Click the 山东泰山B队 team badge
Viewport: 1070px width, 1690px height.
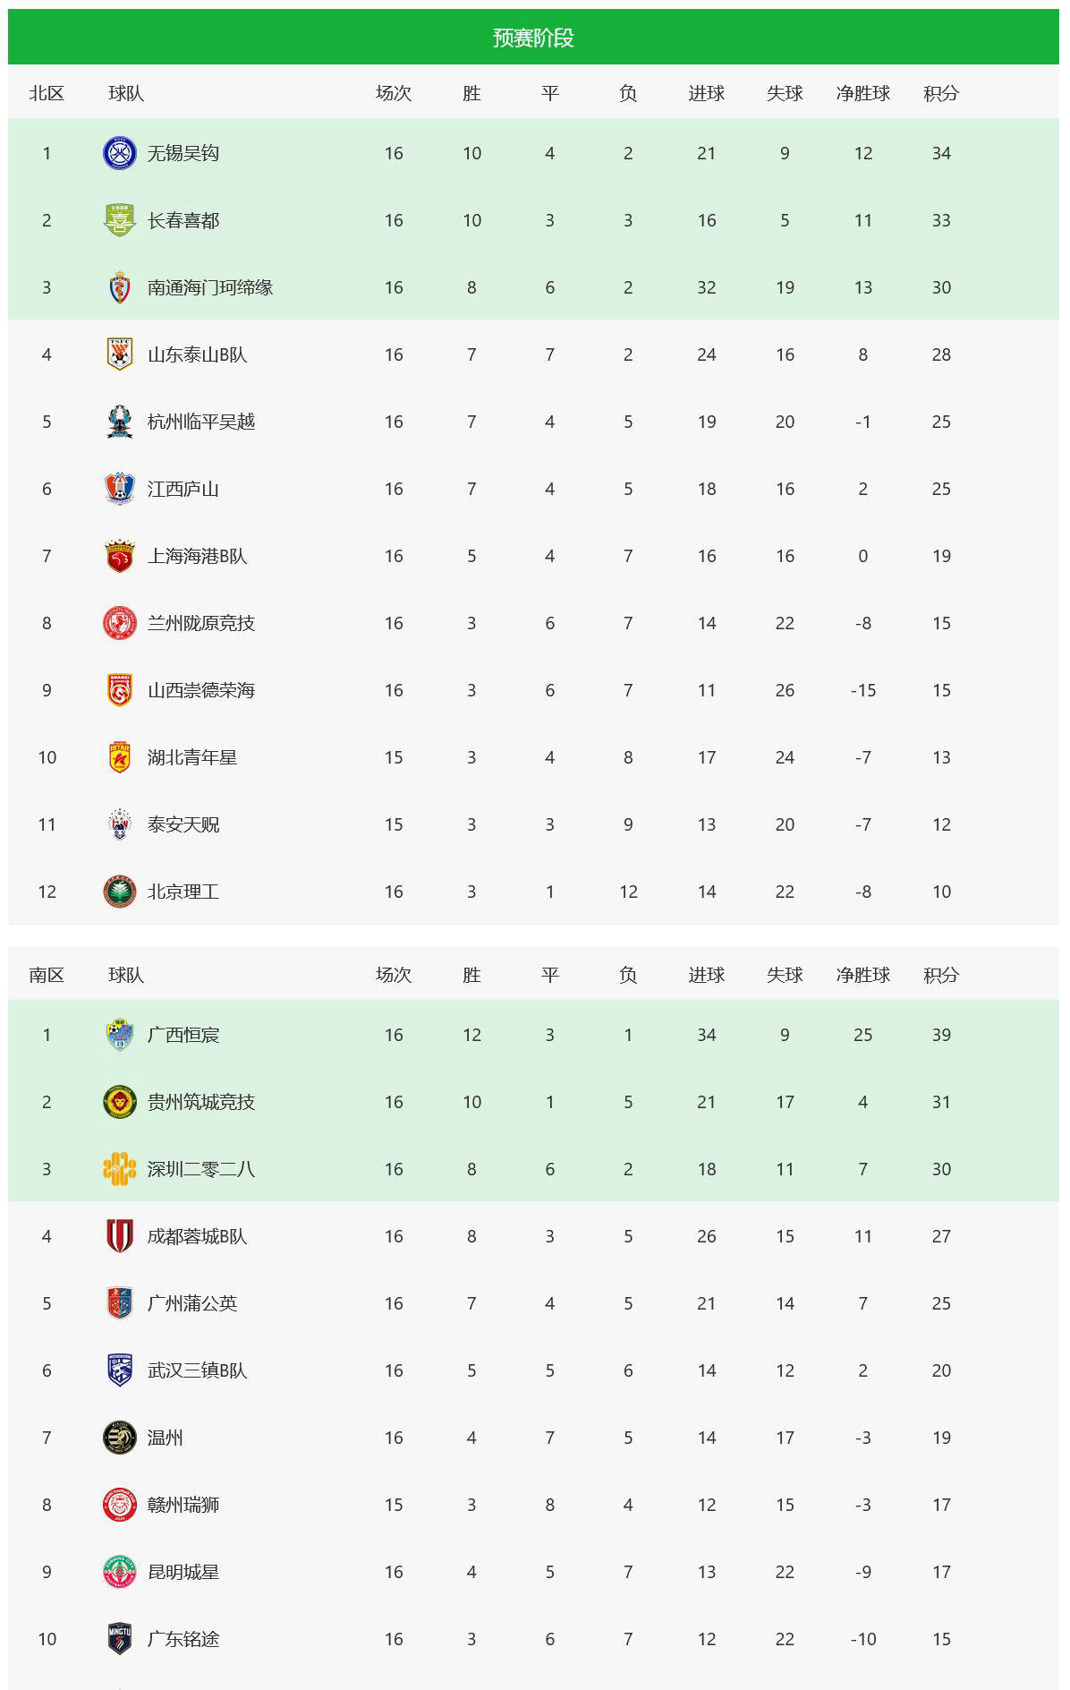tap(119, 354)
